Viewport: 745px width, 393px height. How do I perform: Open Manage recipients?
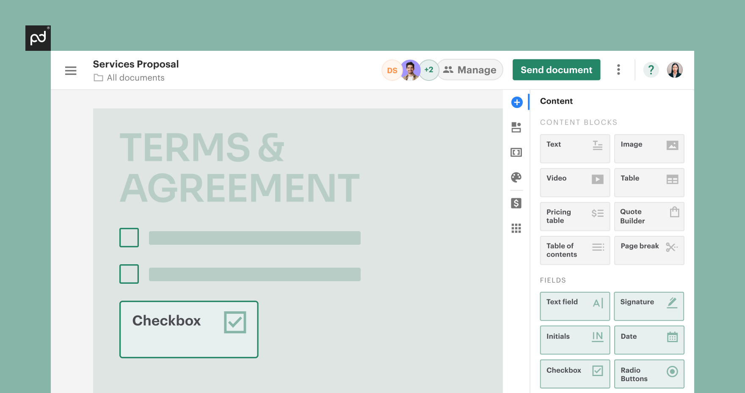tap(470, 70)
